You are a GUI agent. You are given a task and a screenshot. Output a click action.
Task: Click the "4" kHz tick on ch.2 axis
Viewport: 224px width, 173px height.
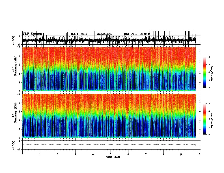pos(20,120)
